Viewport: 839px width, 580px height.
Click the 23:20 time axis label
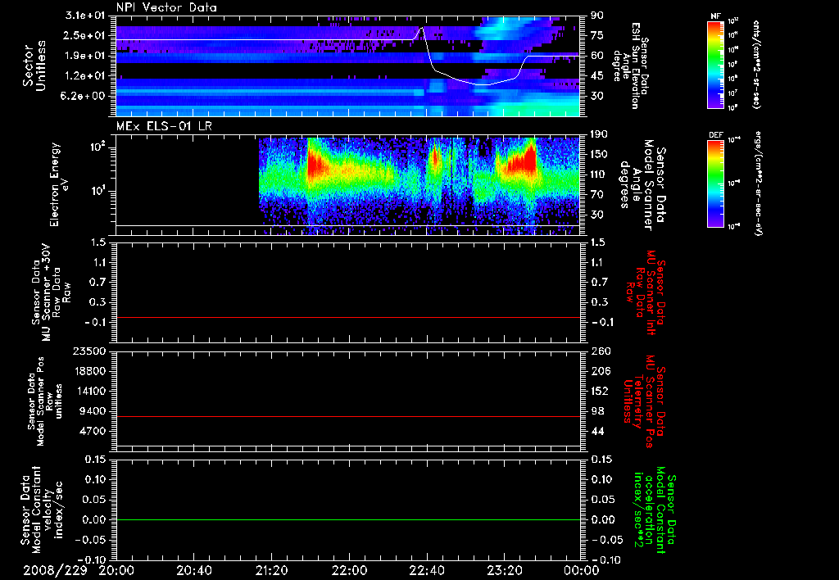tap(505, 570)
